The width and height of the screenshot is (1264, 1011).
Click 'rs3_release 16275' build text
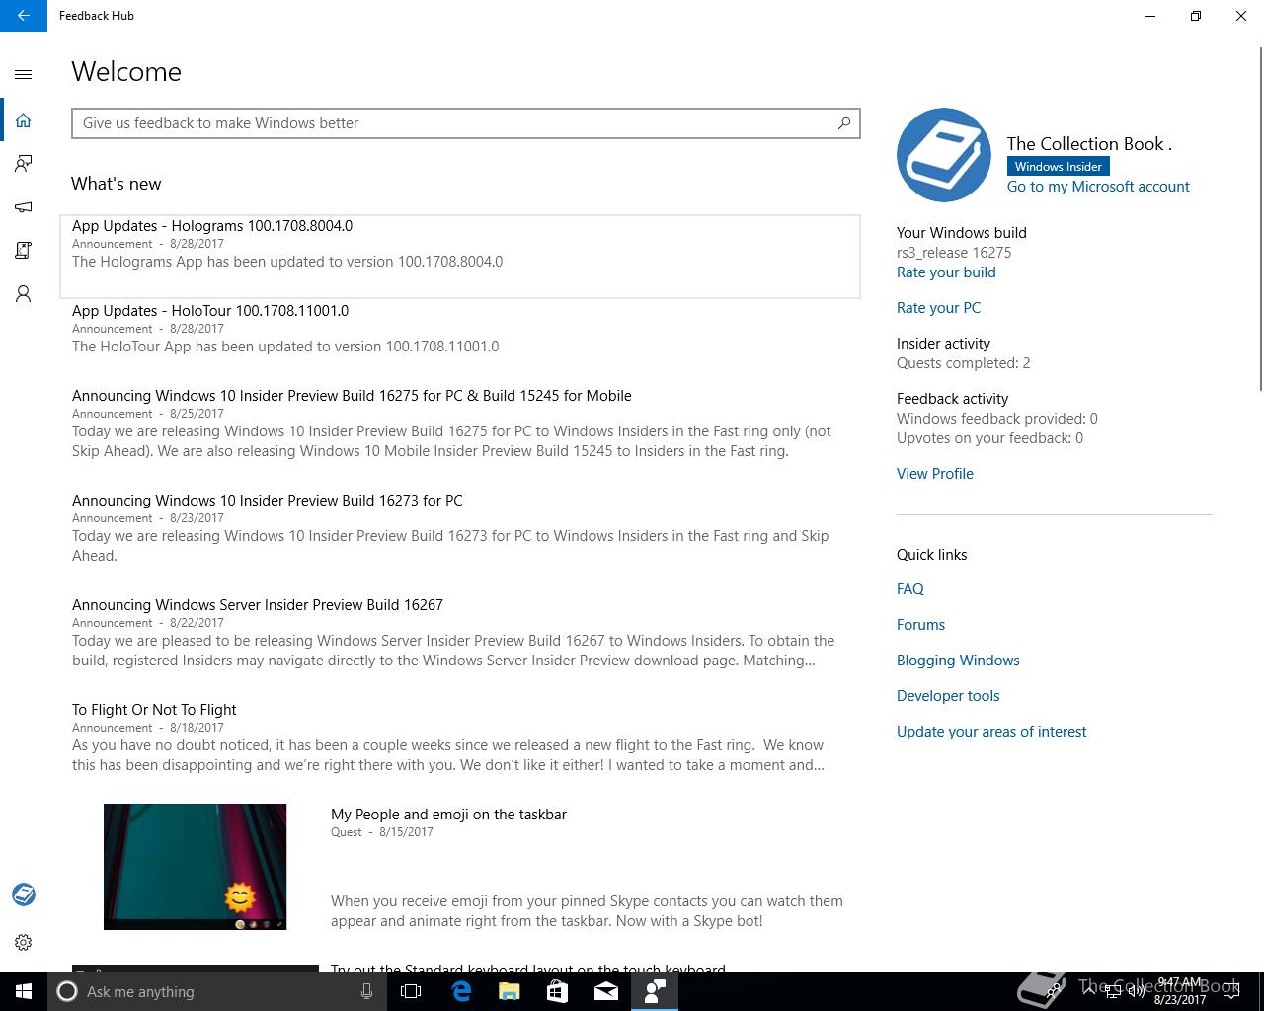(x=954, y=253)
